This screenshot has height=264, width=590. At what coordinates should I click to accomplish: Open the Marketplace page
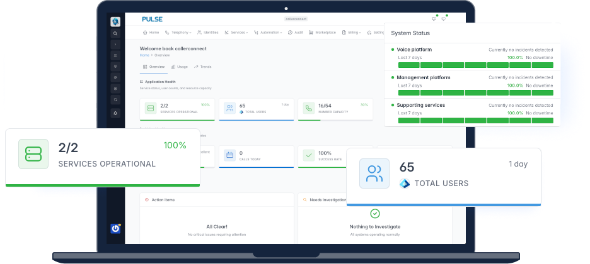coord(322,33)
